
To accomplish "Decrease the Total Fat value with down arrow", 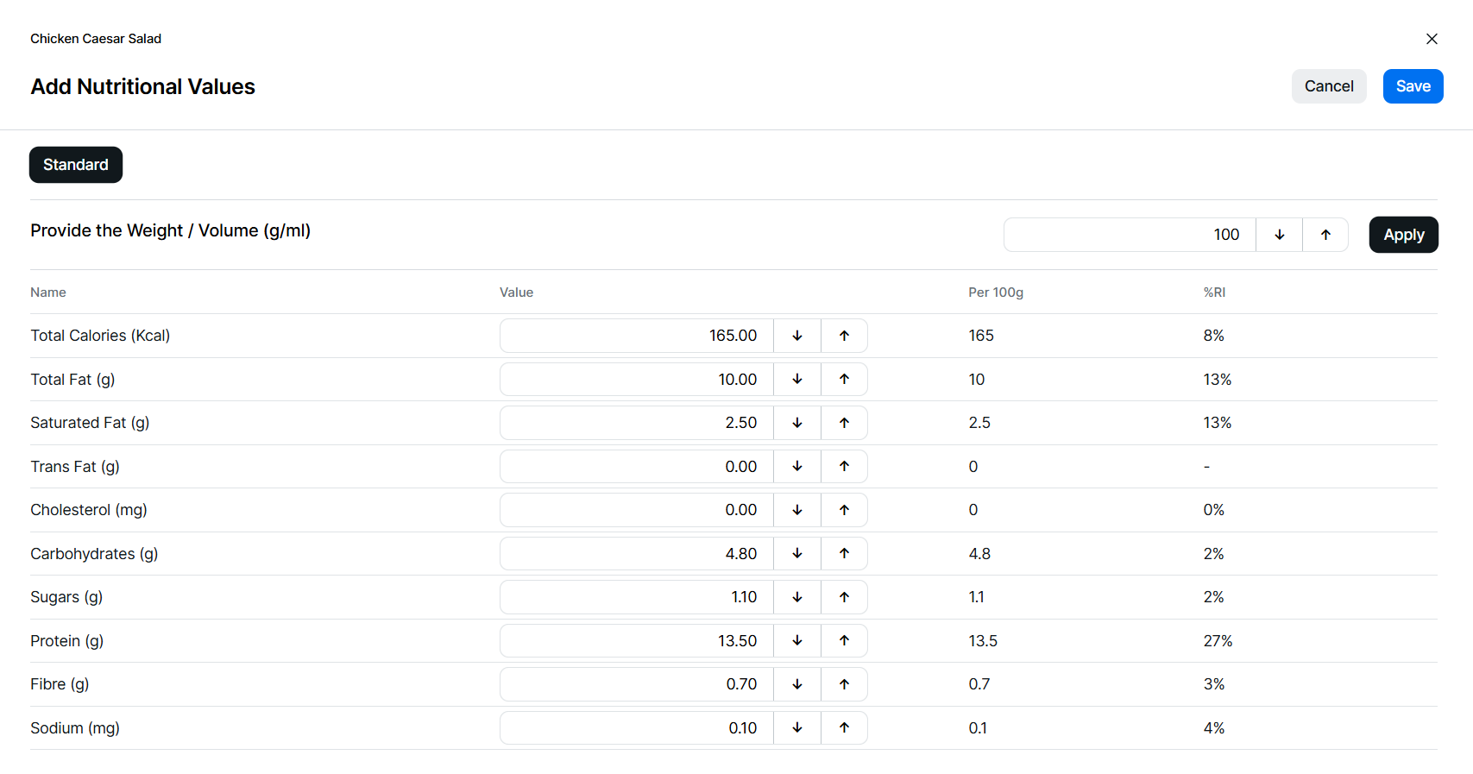I will point(797,380).
